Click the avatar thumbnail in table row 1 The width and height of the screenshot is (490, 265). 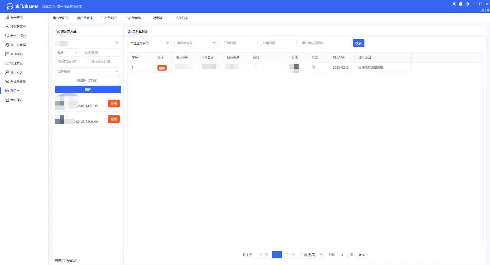tap(294, 69)
